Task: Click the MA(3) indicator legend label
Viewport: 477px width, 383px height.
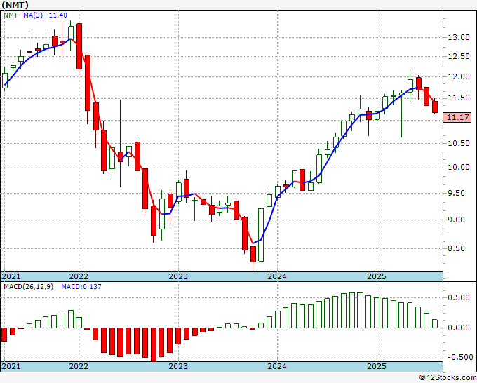Action: point(33,15)
